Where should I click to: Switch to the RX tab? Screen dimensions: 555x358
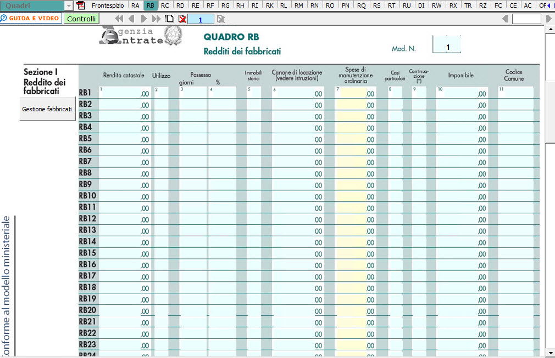click(453, 5)
